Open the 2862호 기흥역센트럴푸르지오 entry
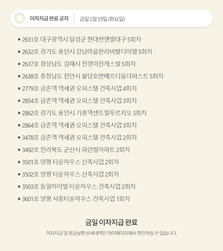The width and height of the screenshot is (223, 251). point(84,113)
